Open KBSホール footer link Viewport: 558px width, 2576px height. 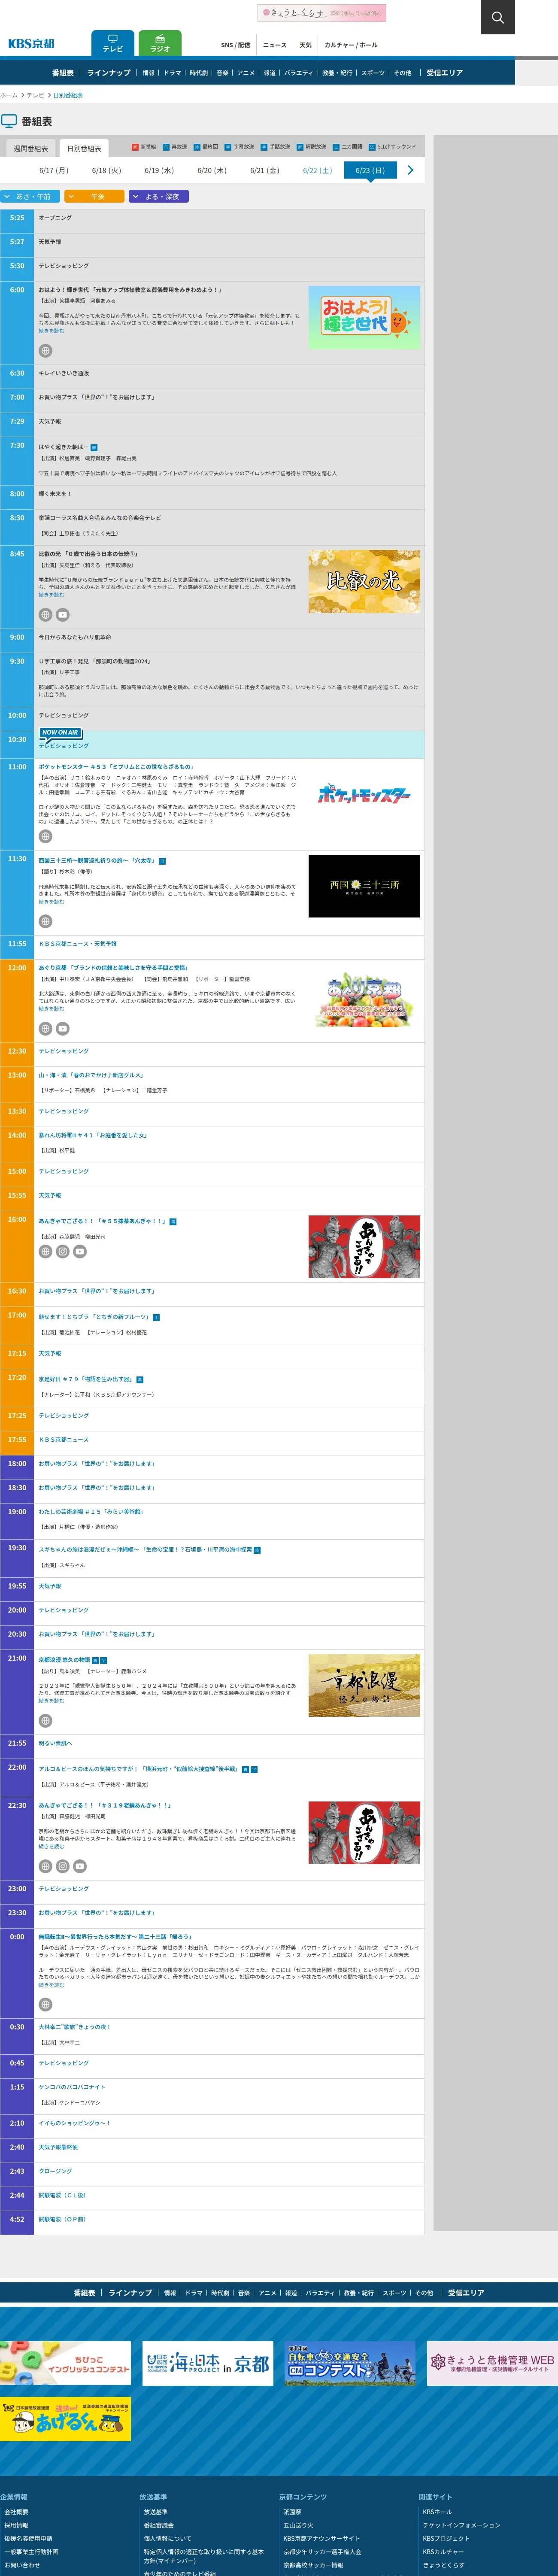[437, 2511]
